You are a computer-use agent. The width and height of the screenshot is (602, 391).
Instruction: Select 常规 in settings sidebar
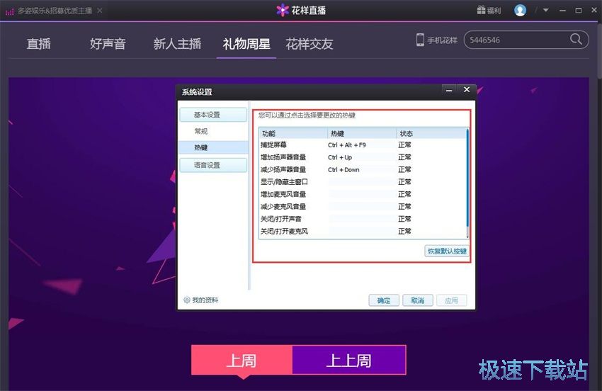pyautogui.click(x=201, y=131)
